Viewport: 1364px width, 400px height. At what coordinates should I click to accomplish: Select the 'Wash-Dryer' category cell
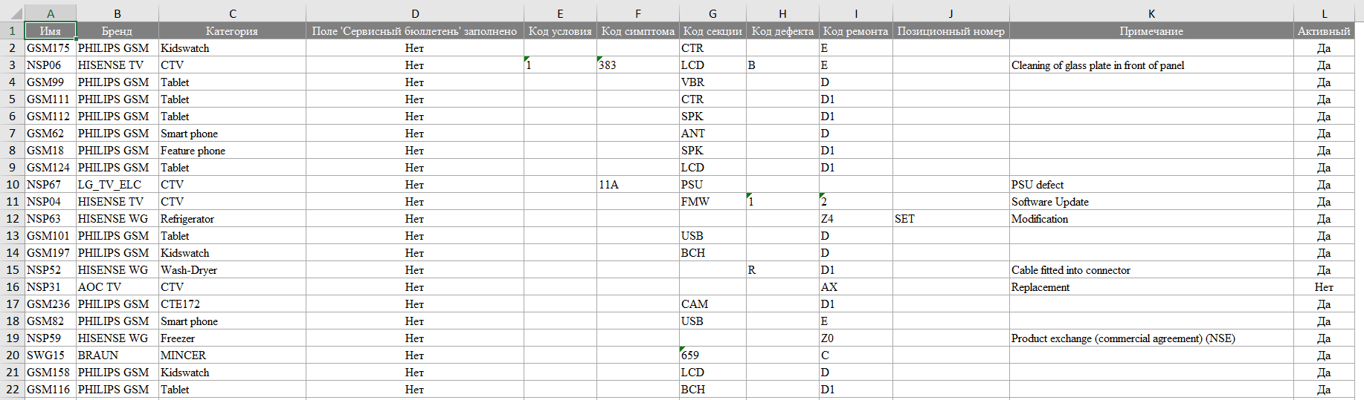pos(232,269)
